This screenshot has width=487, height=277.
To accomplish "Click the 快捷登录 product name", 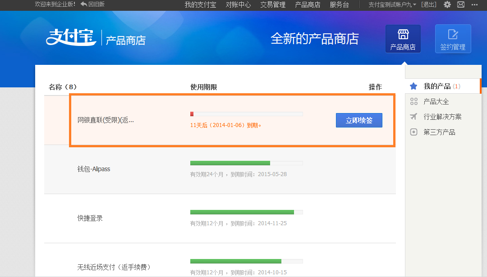I will tap(90, 218).
